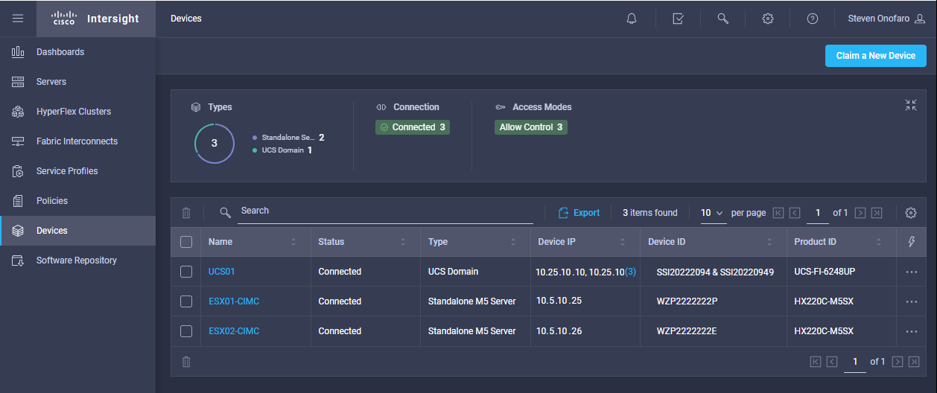Image resolution: width=937 pixels, height=393 pixels.
Task: Click the help question mark icon
Action: pyautogui.click(x=813, y=19)
